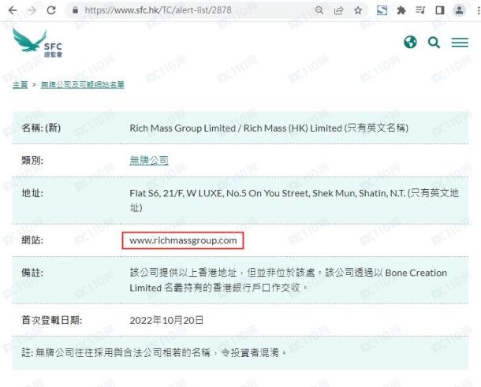
Task: Open the language globe icon
Action: pos(410,43)
